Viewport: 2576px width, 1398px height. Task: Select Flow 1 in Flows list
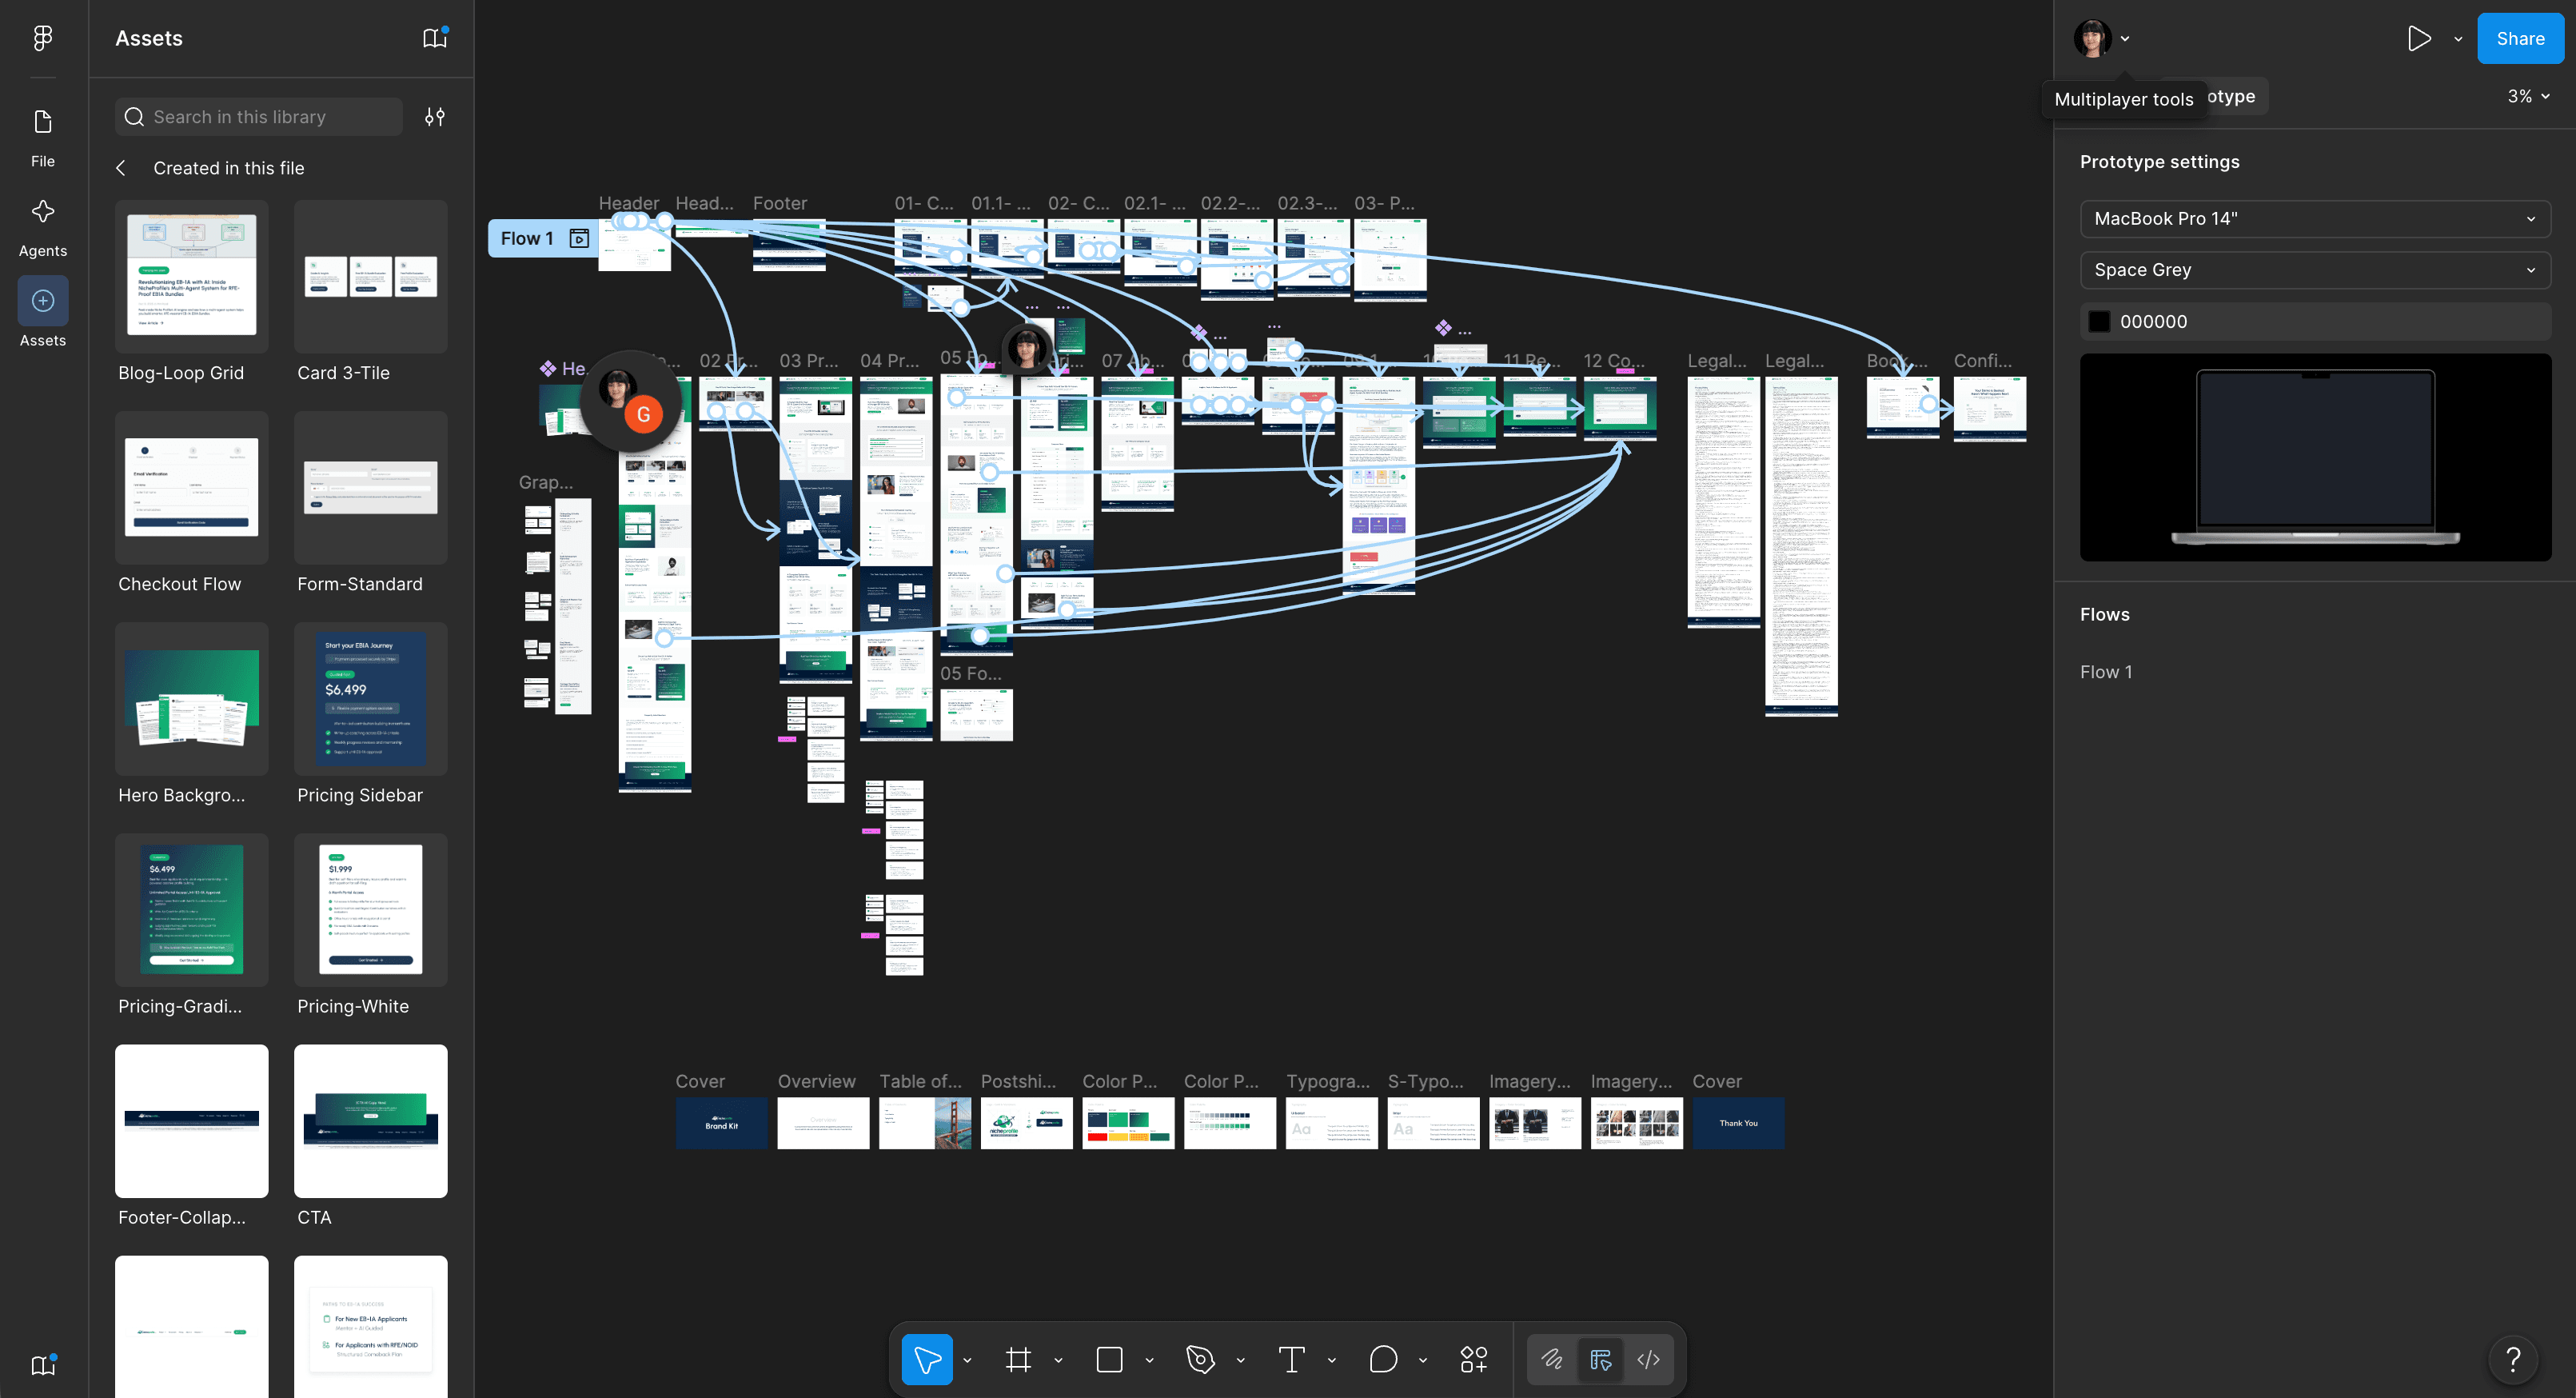tap(2106, 672)
